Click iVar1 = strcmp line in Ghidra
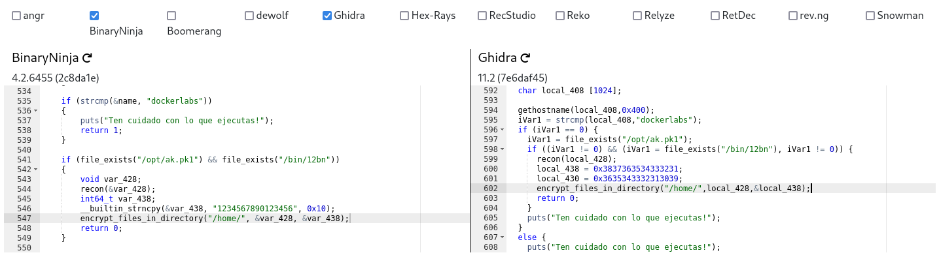Screen dimensions: 939x257 point(609,120)
